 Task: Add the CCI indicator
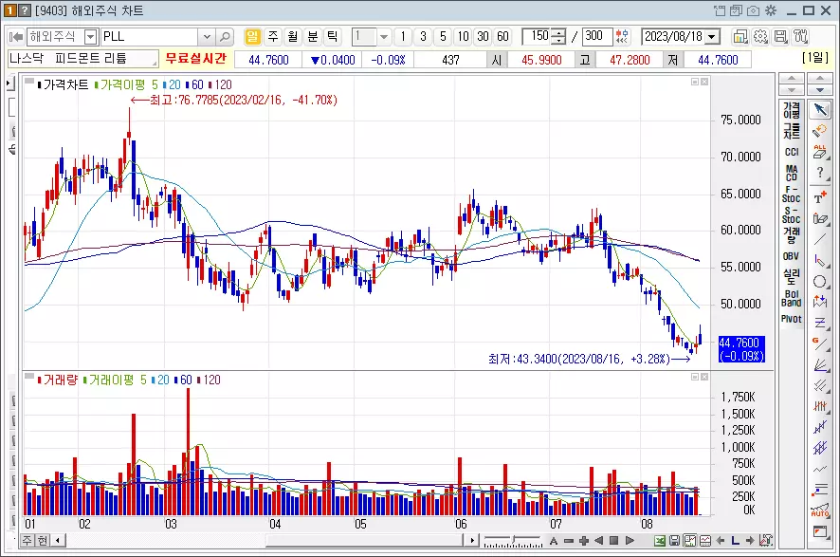point(792,152)
